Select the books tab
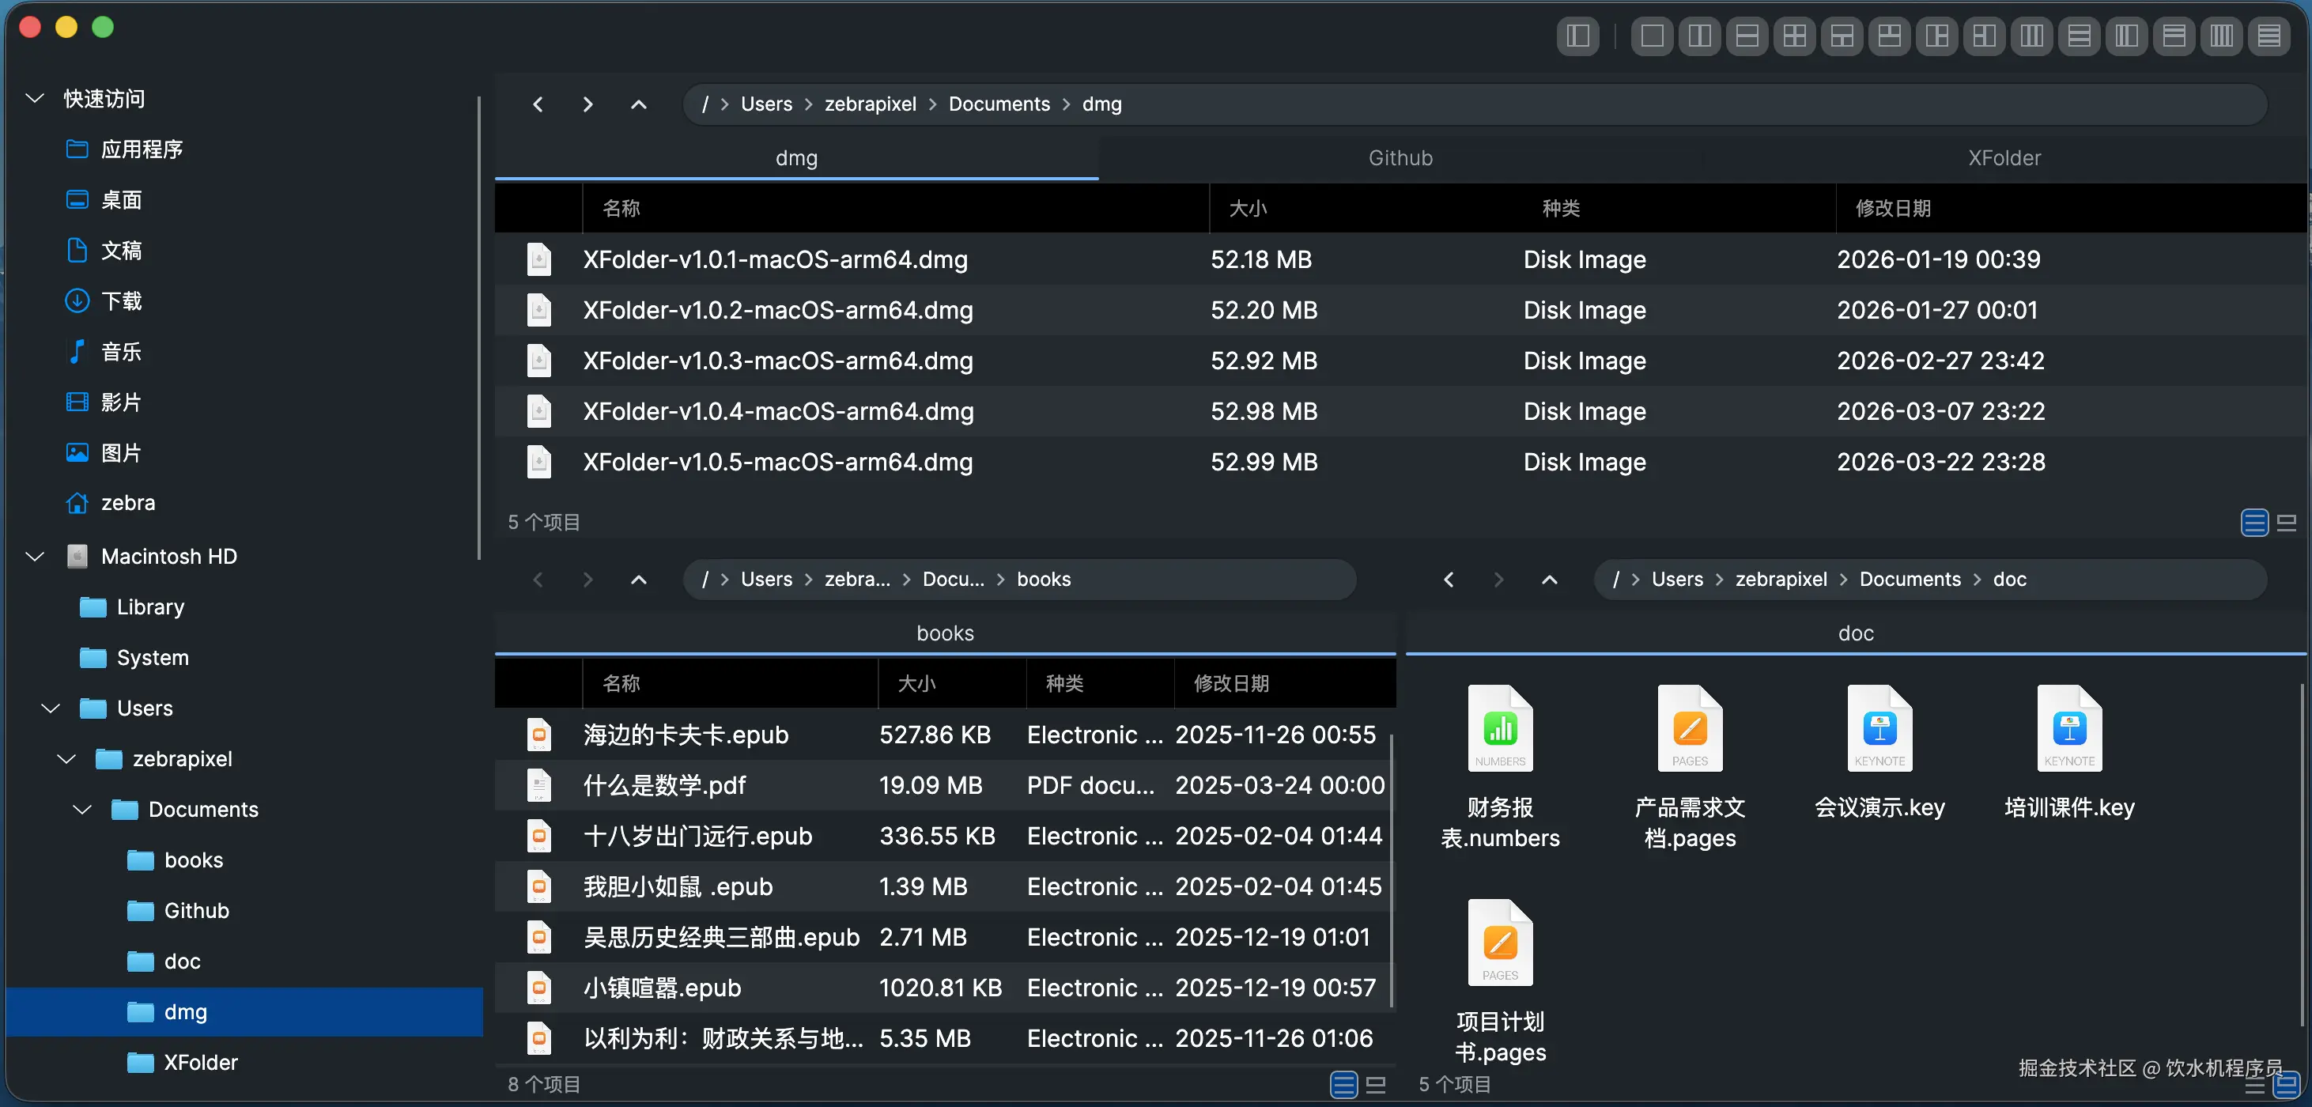The image size is (2312, 1107). click(x=945, y=633)
